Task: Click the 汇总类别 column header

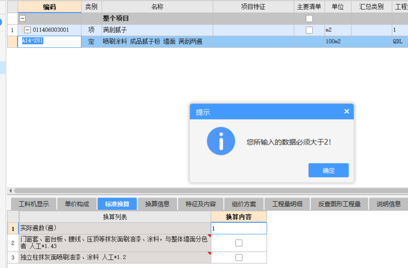Action: point(371,7)
